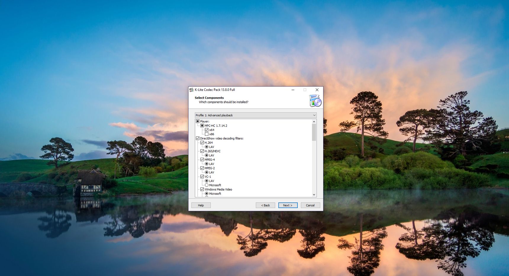Toggle DirectShow video decoding filters checkbox

198,138
